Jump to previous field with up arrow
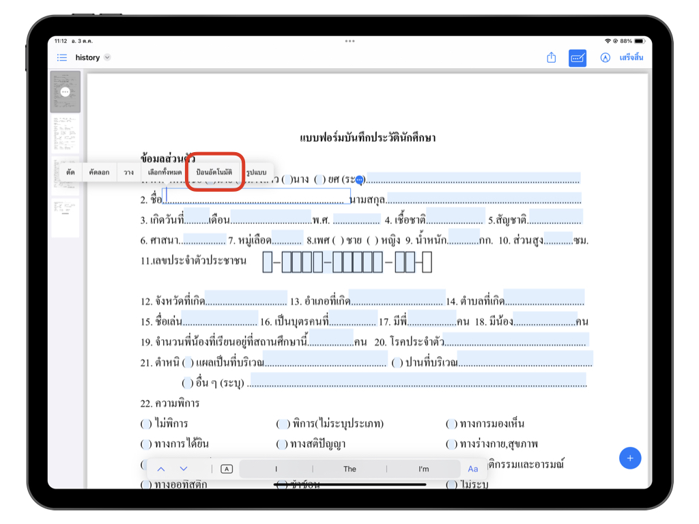 161,469
